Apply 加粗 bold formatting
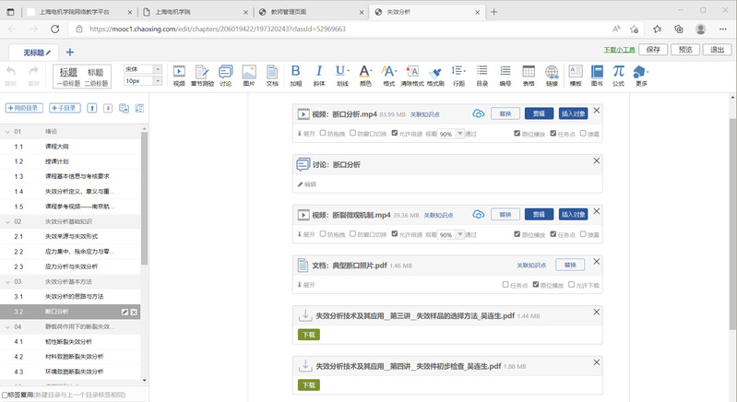This screenshot has height=402, width=737. click(x=295, y=75)
